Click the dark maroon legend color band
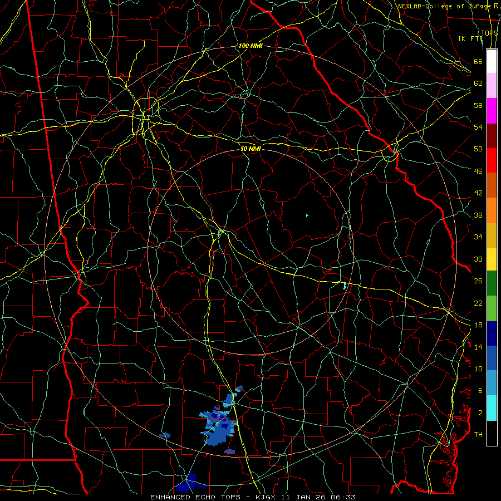 tap(492, 135)
